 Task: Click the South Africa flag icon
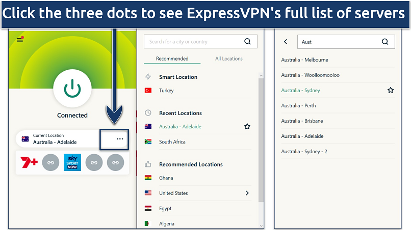click(148, 141)
